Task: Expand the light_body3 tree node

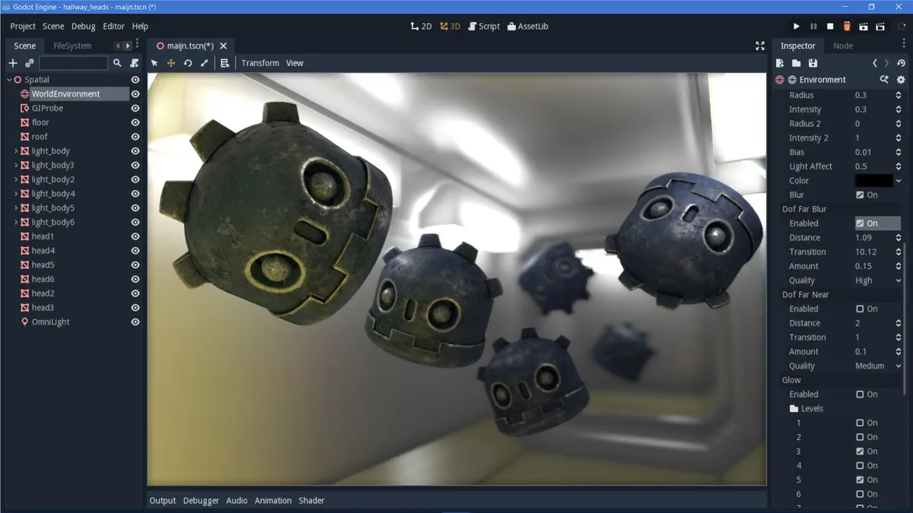Action: coord(16,165)
